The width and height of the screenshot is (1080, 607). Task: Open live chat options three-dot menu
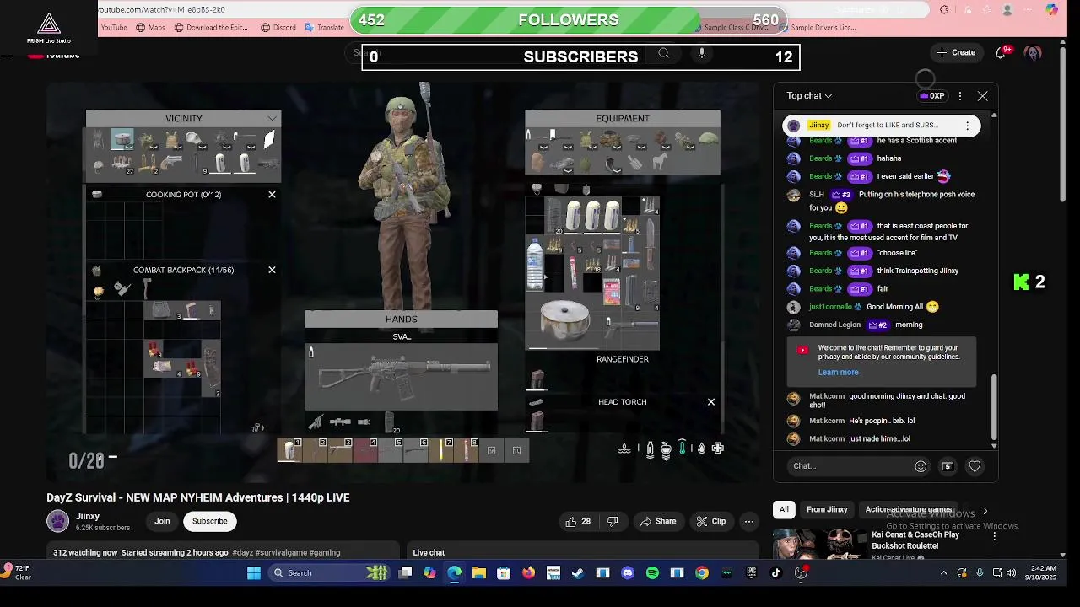(x=959, y=96)
